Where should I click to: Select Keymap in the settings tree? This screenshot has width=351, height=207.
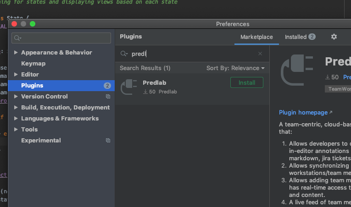point(33,64)
